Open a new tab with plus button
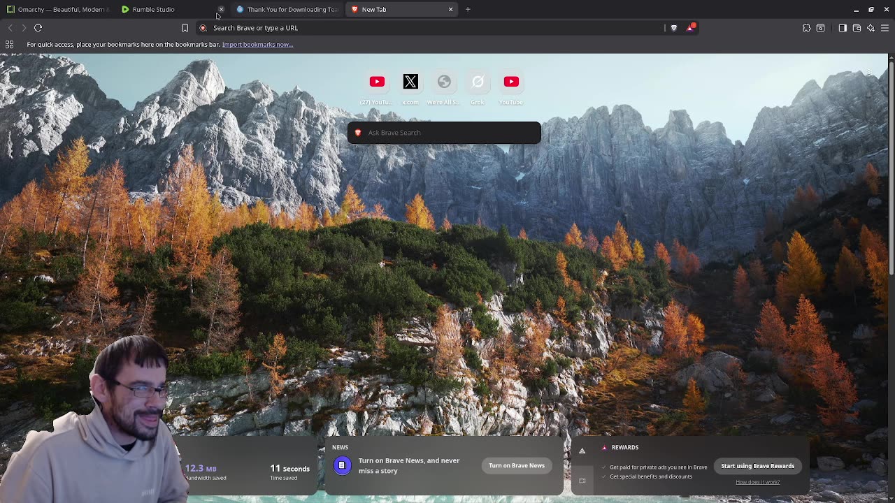Image resolution: width=895 pixels, height=503 pixels. point(468,9)
